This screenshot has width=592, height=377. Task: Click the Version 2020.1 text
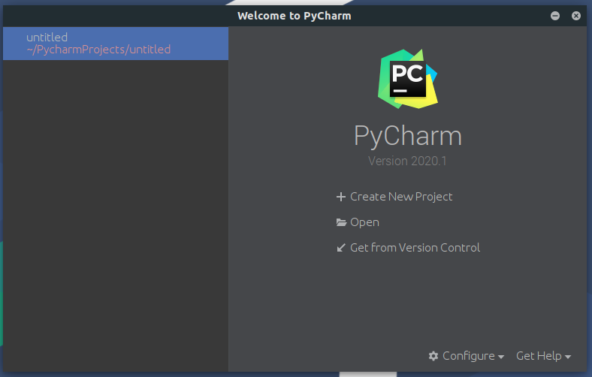click(x=407, y=161)
